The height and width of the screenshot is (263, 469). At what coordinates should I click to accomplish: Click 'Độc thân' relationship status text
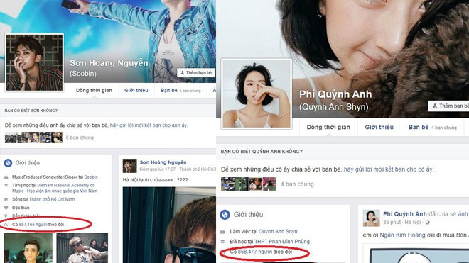[x=21, y=208]
